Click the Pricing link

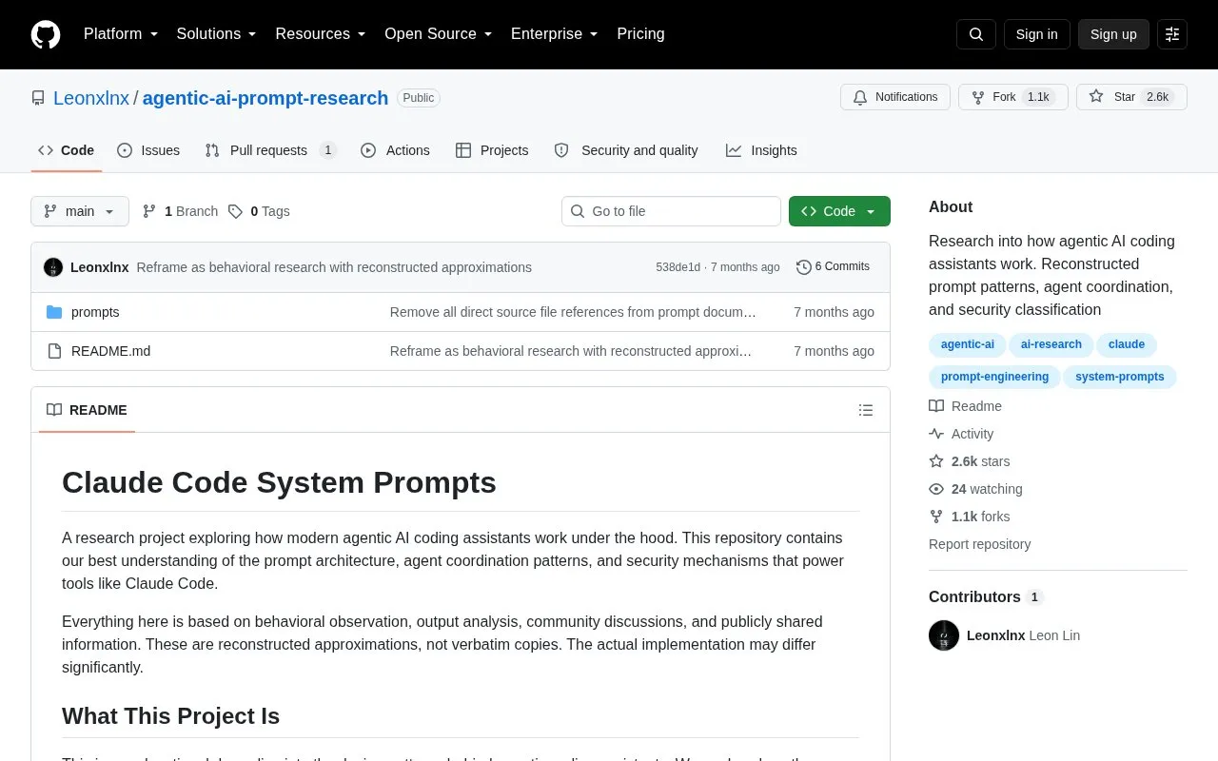click(640, 34)
